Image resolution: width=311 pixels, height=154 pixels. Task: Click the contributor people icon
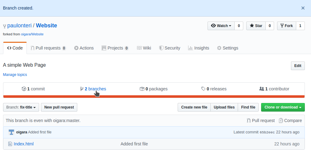[x=262, y=89]
